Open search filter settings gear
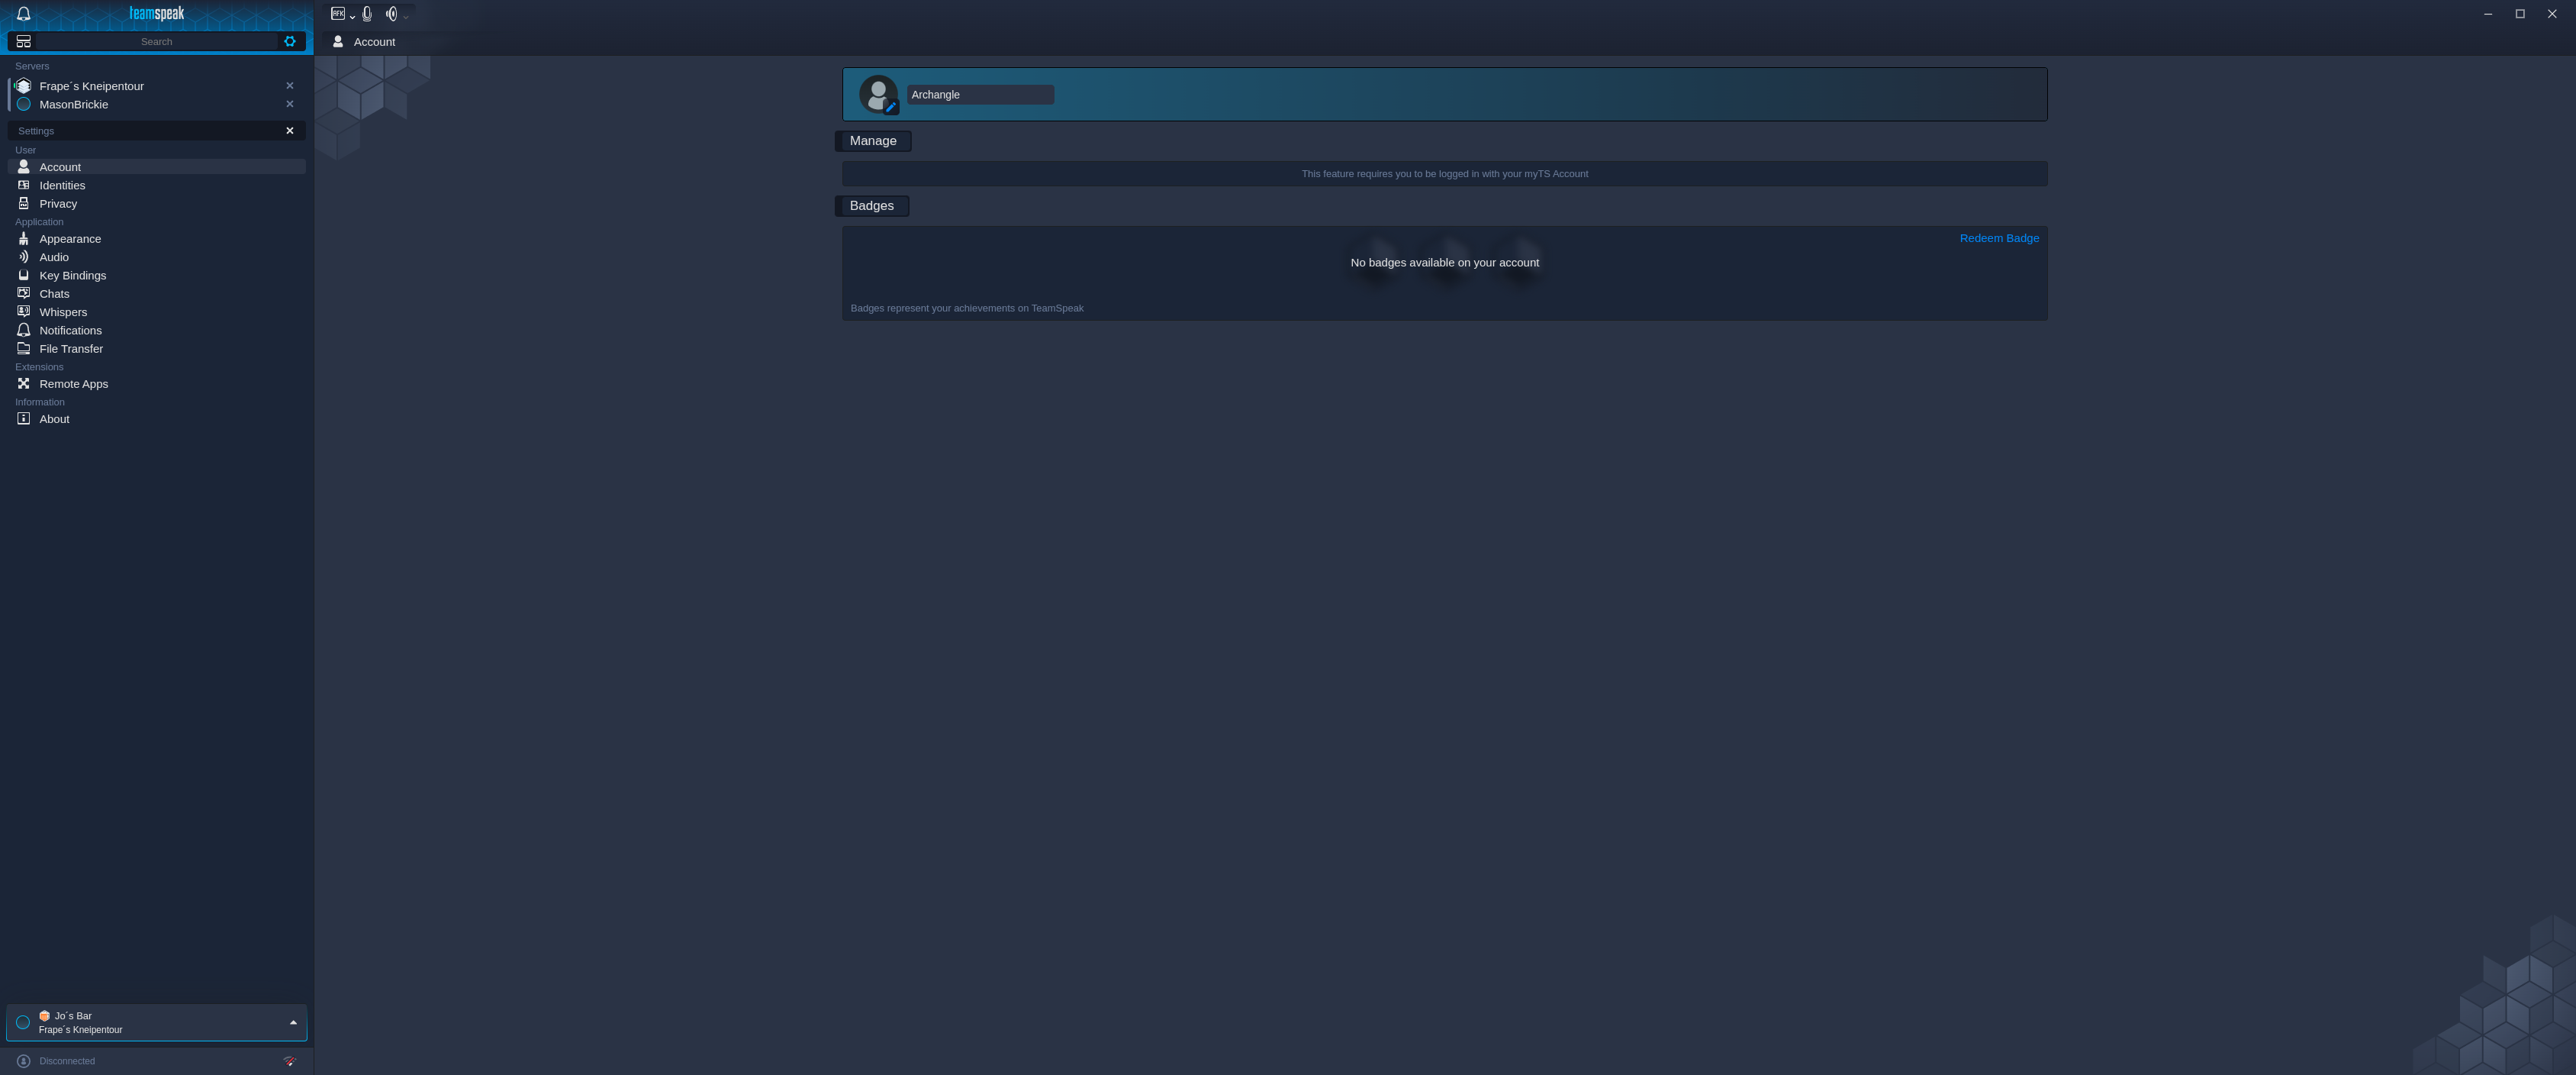Viewport: 2576px width, 1075px height. (290, 41)
